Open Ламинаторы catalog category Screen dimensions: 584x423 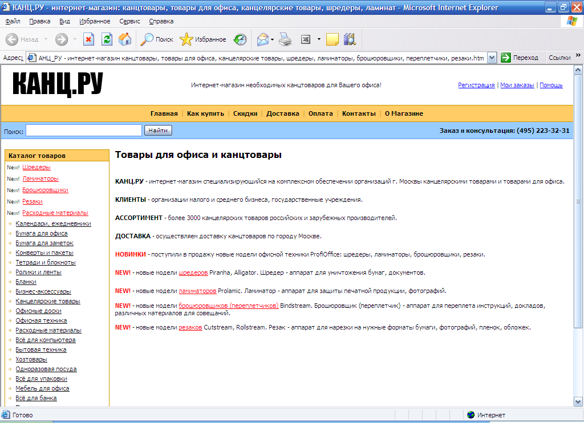(40, 179)
